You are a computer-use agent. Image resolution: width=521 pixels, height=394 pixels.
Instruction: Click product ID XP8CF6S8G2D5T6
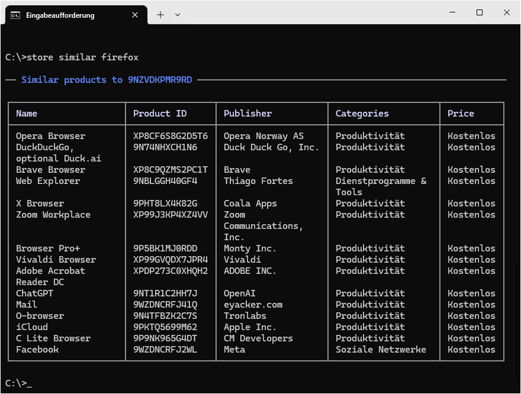(x=171, y=136)
